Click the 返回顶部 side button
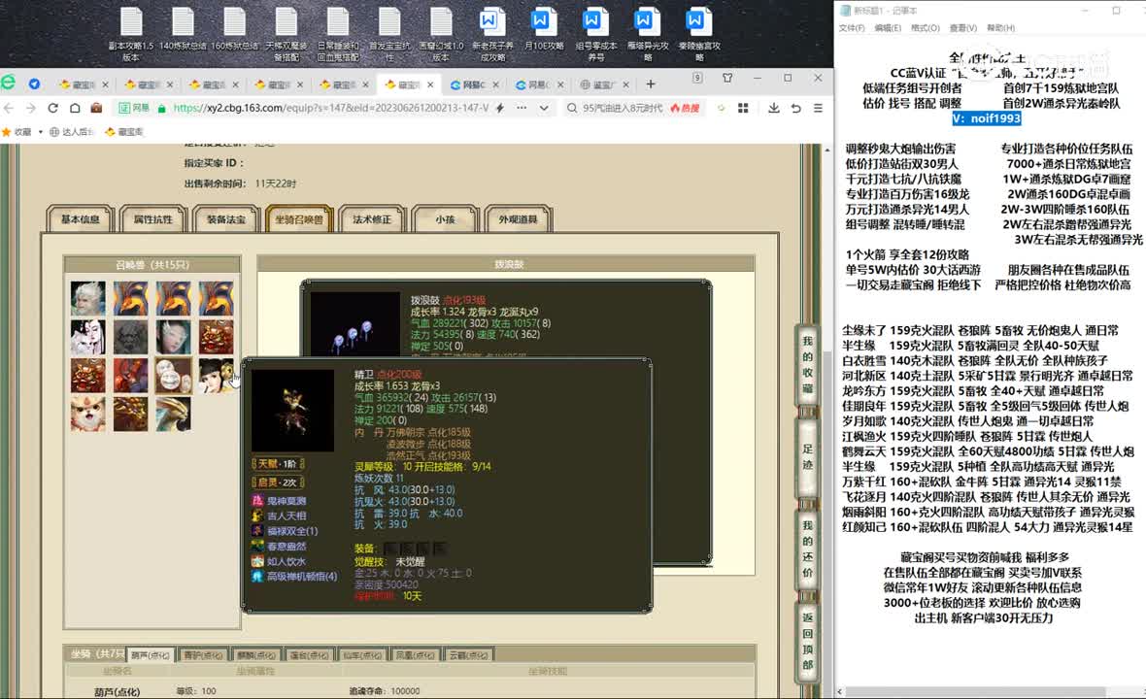This screenshot has height=699, width=1146. click(x=807, y=641)
